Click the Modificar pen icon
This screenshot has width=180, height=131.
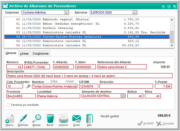coord(23,119)
